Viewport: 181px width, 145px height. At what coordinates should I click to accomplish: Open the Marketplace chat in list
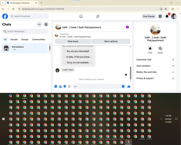point(25,48)
